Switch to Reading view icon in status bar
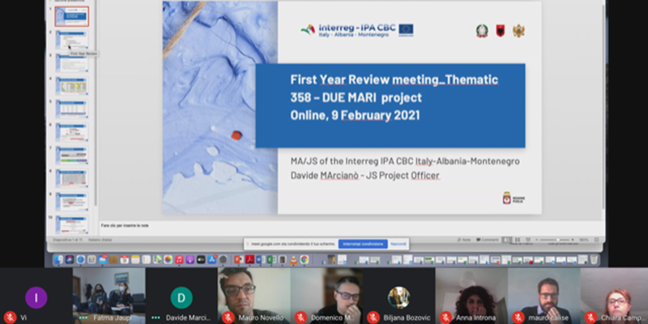 [x=528, y=240]
